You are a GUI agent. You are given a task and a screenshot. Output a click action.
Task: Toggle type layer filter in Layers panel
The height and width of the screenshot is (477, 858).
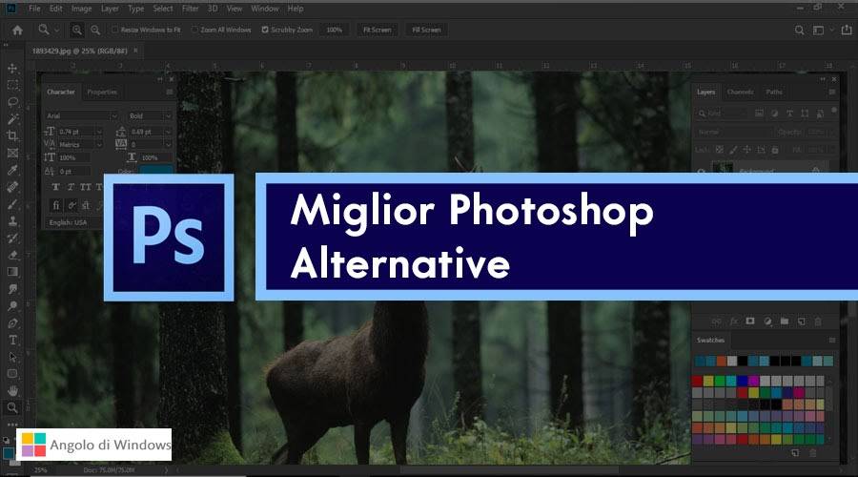coord(789,114)
